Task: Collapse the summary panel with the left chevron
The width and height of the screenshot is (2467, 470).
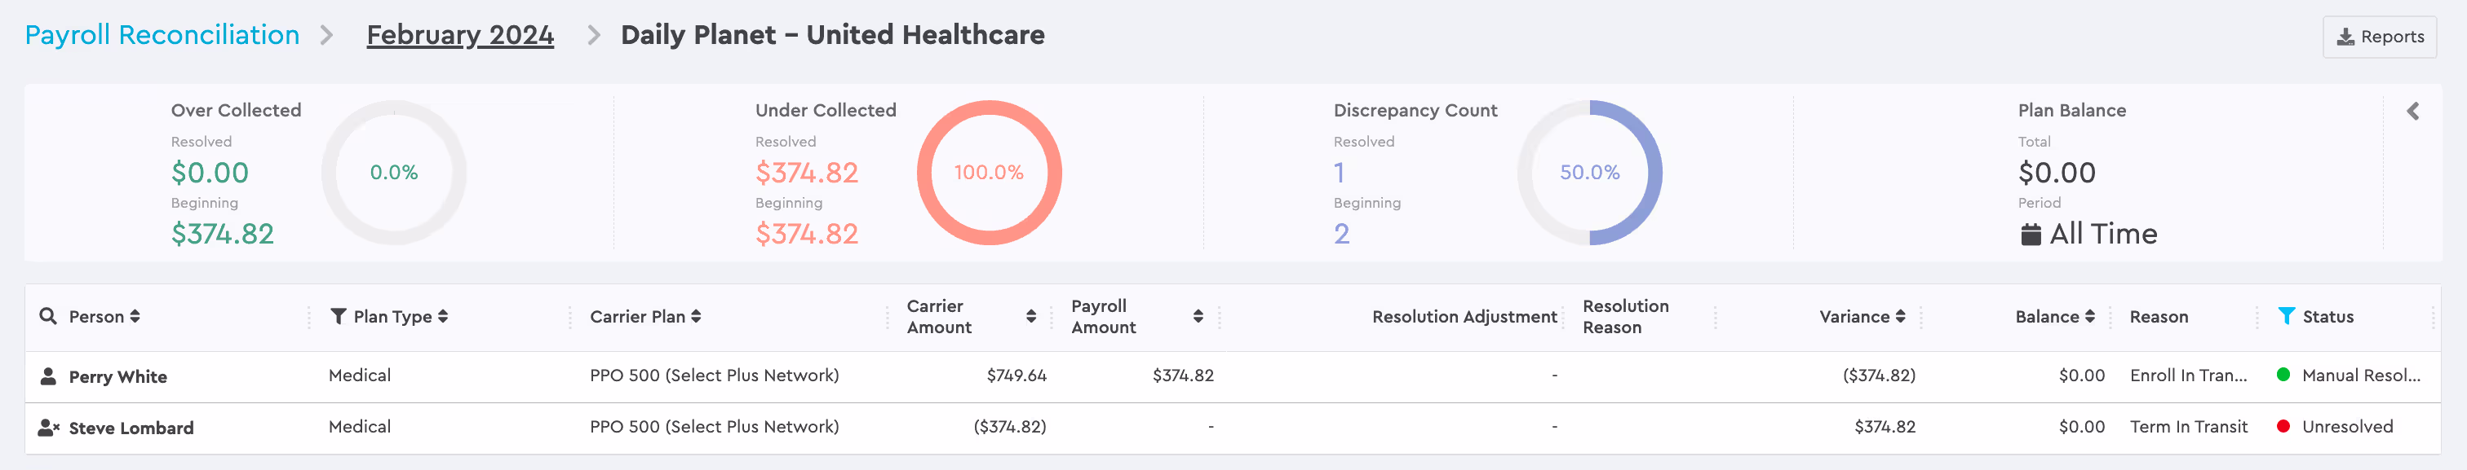Action: 2413,111
